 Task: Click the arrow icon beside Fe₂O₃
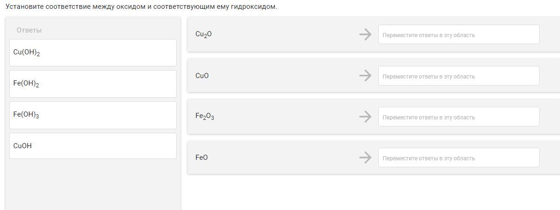coord(365,117)
